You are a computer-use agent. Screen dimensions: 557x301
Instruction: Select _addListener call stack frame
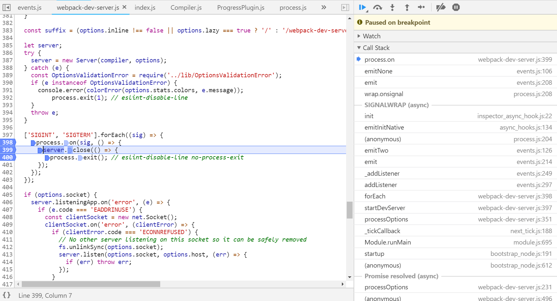(455, 173)
